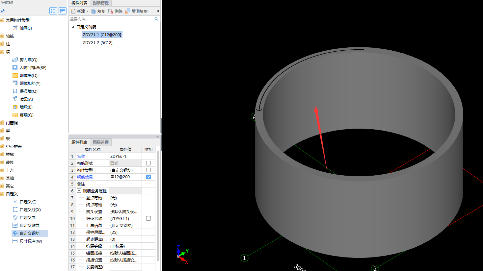Select 暗梁(A) hidden beam item
Screen dimensions: 483x271
coord(23,99)
